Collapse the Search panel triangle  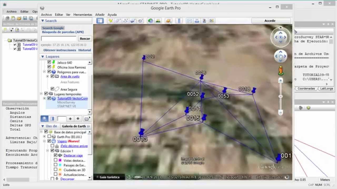pos(43,21)
